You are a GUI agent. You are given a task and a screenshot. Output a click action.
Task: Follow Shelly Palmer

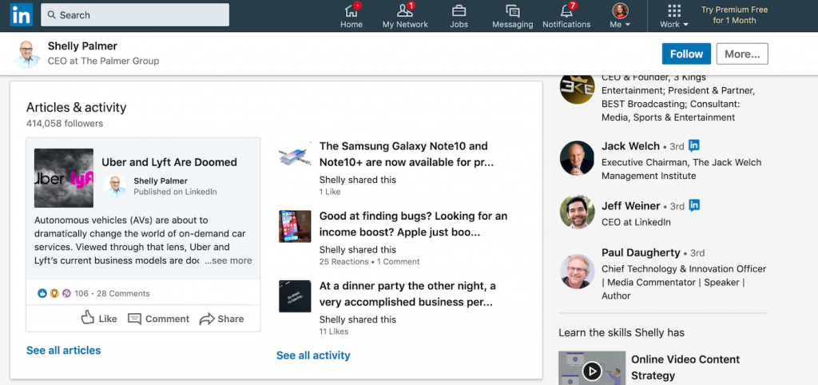[x=686, y=54]
